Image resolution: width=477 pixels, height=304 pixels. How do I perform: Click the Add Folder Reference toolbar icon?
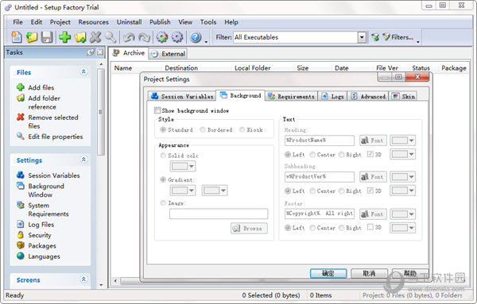[80, 37]
